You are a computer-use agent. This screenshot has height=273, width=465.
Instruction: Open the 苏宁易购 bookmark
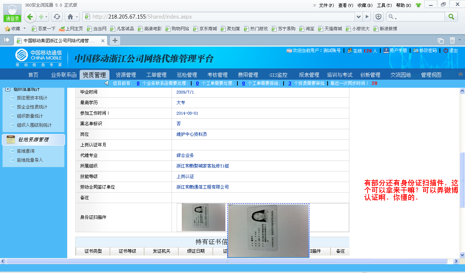(x=283, y=28)
